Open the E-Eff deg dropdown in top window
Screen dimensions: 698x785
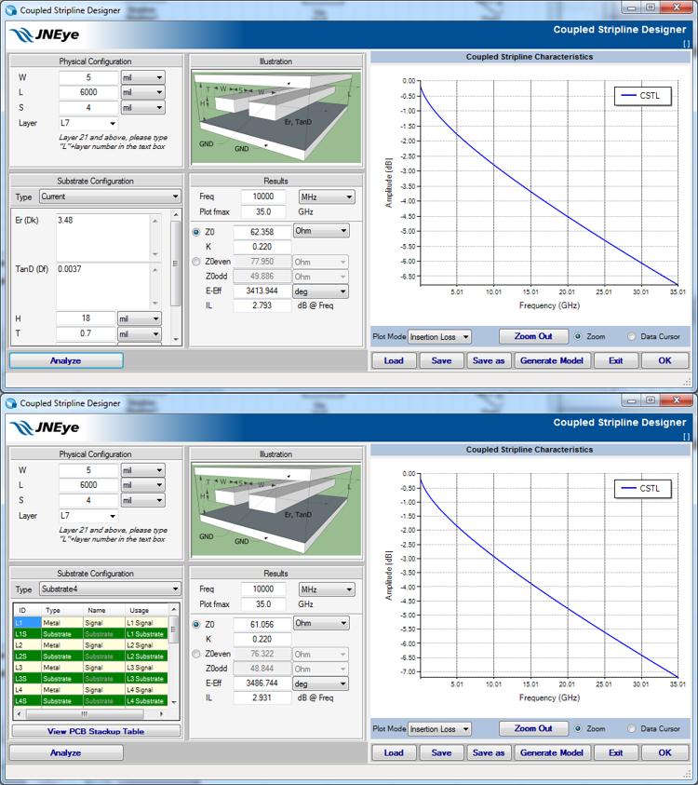[x=321, y=291]
